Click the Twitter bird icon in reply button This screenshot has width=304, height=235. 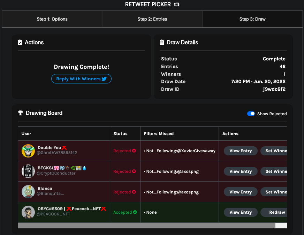coord(104,79)
